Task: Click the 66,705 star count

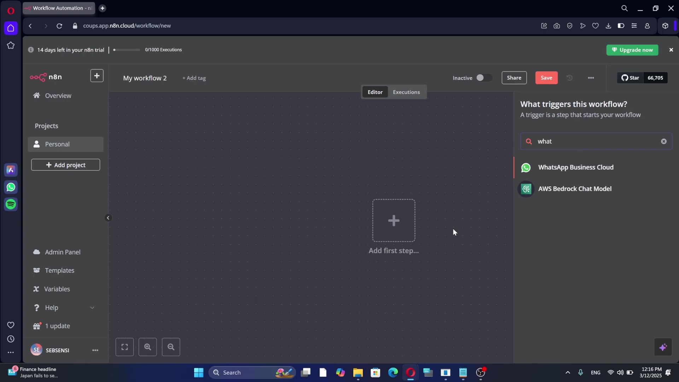Action: tap(655, 78)
